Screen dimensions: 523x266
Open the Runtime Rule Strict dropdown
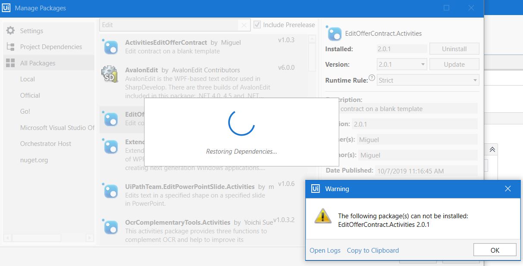tap(428, 80)
